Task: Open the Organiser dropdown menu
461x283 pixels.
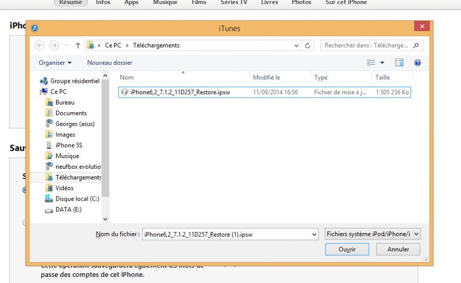Action: point(55,63)
